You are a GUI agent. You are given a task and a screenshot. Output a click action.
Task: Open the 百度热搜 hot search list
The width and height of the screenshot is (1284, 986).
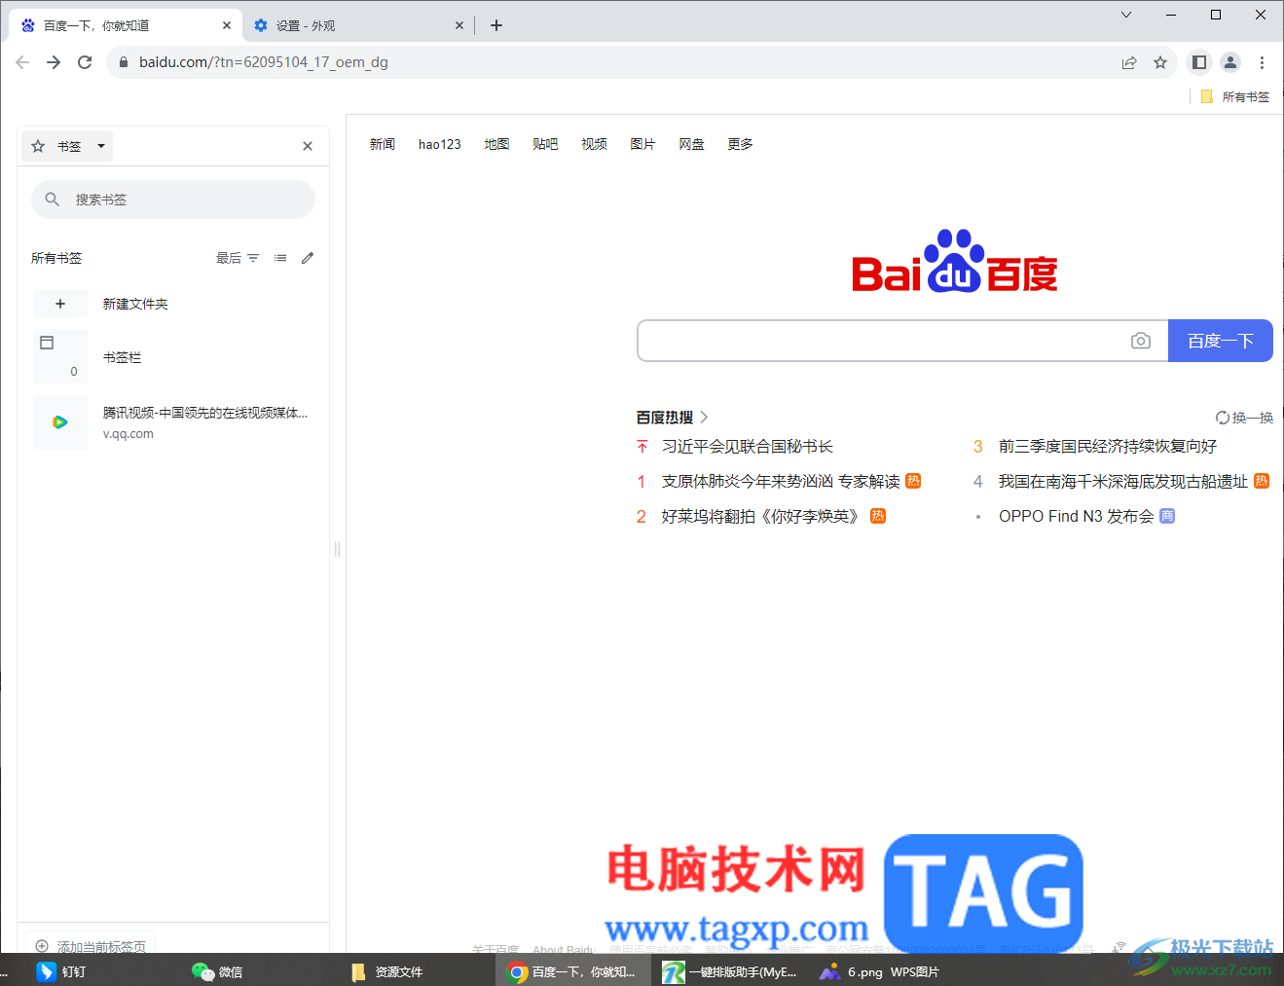point(673,418)
